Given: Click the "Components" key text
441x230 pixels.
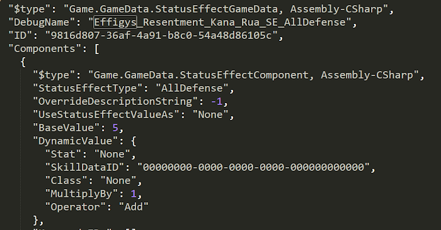Looking at the screenshot, I should tap(45, 48).
